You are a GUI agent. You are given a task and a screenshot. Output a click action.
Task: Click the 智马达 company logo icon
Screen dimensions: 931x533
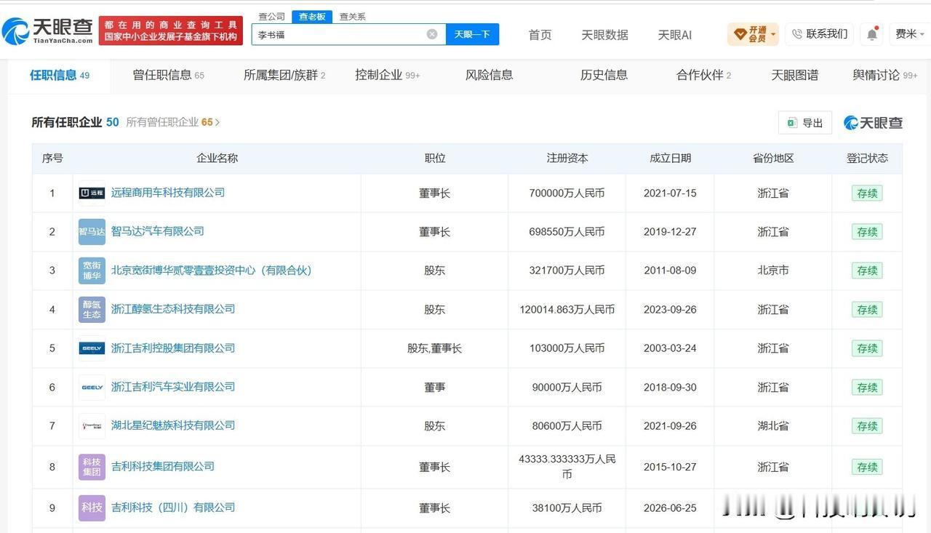click(x=92, y=232)
